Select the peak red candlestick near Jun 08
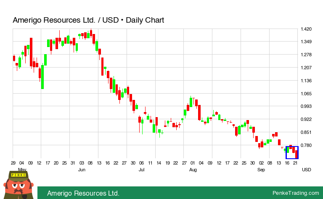323x199 pixels. 91,33
